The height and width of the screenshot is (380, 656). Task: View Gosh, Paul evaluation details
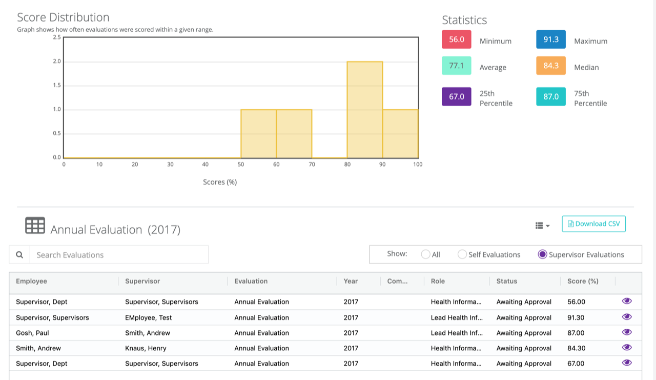(x=626, y=332)
